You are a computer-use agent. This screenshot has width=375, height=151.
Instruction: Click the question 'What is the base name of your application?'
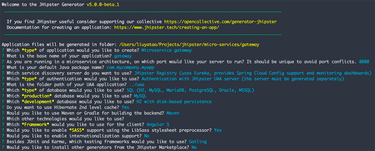(59, 56)
